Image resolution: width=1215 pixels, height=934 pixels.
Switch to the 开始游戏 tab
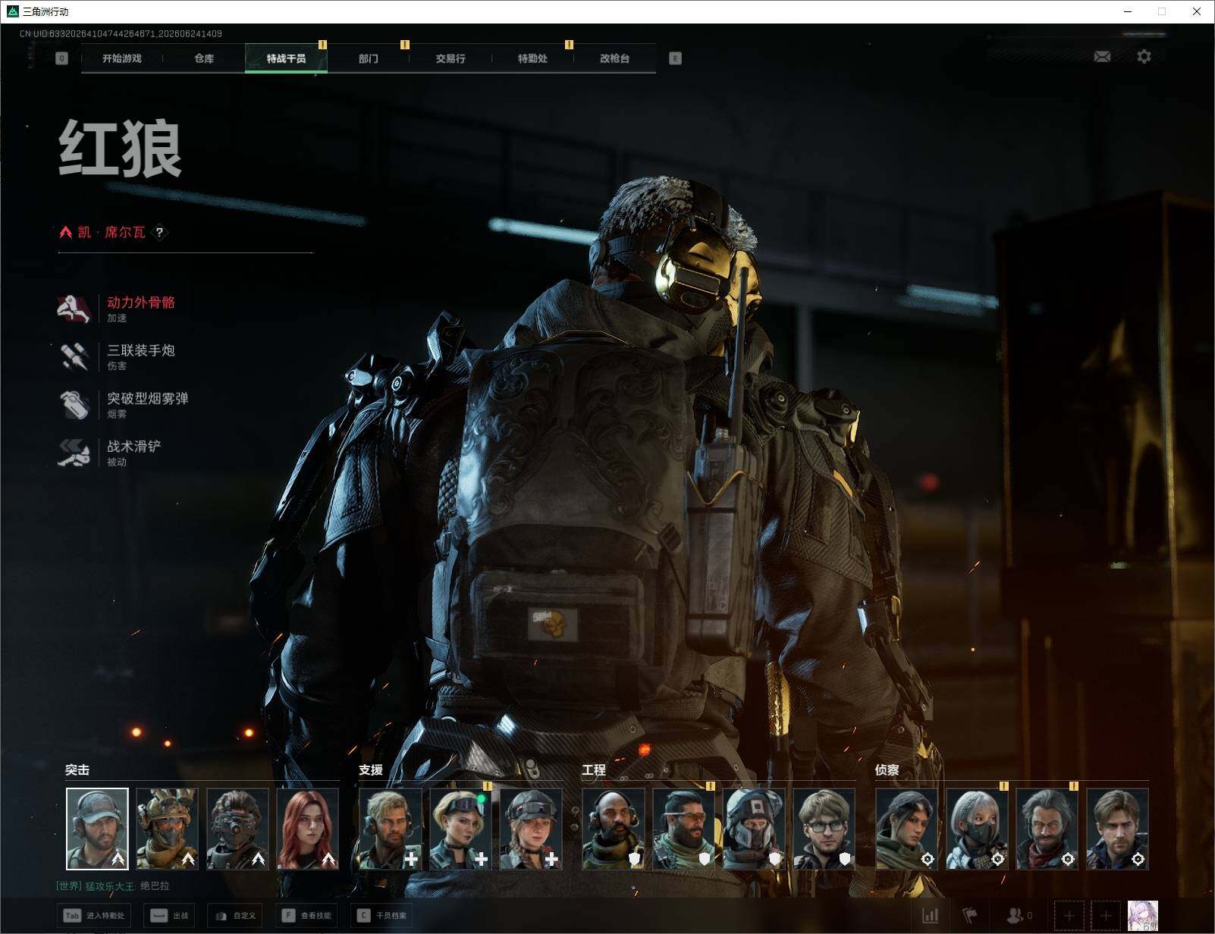click(121, 58)
